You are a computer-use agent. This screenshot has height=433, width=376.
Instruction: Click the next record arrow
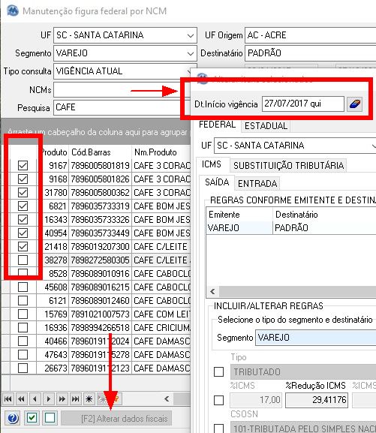click(48, 399)
